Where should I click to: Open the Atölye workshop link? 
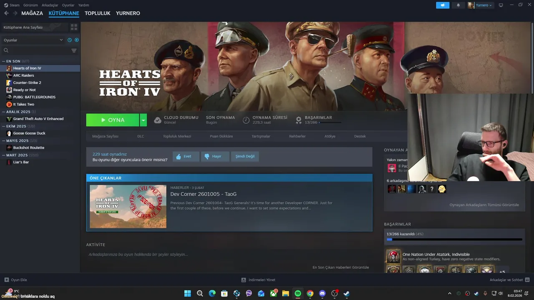(330, 136)
